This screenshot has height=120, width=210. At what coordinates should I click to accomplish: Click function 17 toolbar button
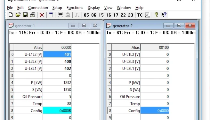pyautogui.click(x=116, y=15)
